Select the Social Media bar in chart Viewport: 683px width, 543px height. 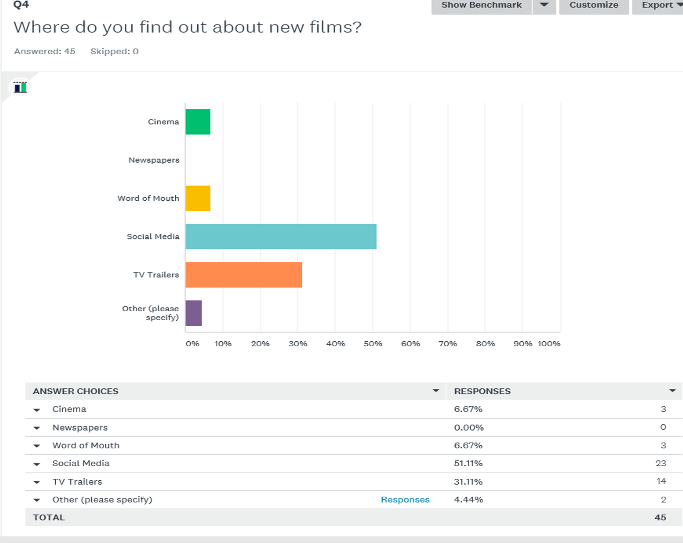(x=280, y=236)
